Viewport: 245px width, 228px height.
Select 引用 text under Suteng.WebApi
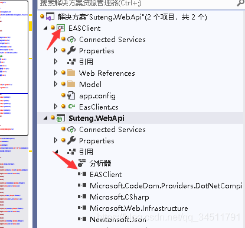tap(86, 152)
